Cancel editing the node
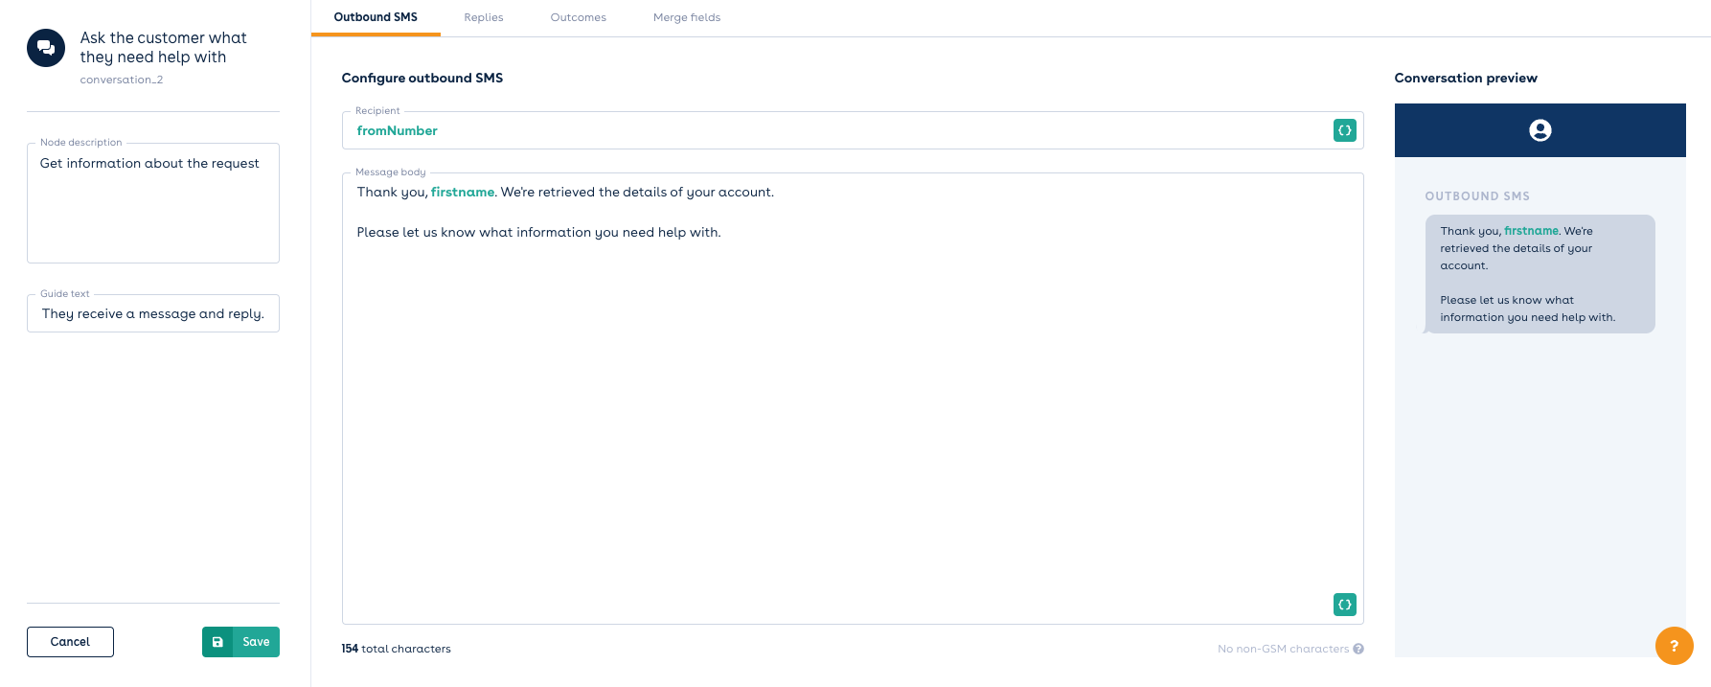1711x687 pixels. [70, 642]
